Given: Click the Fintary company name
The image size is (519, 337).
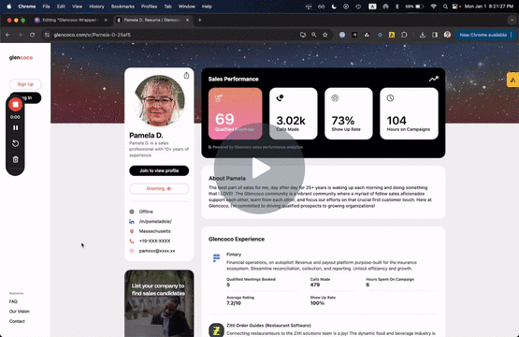Looking at the screenshot, I should (x=234, y=255).
